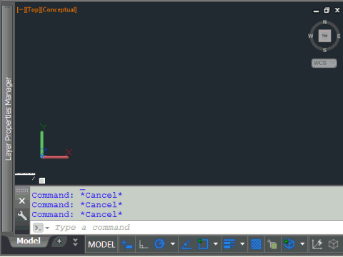Click the Object Snap Tracking icon

coord(187,244)
